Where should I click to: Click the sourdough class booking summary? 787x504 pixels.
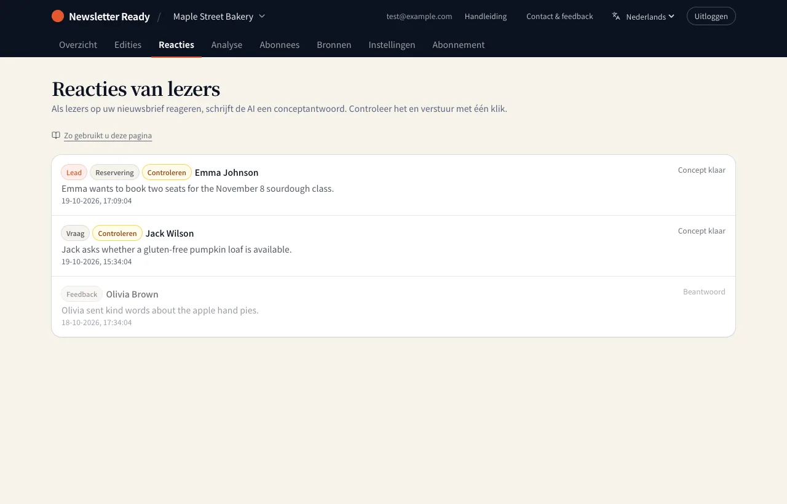(197, 188)
